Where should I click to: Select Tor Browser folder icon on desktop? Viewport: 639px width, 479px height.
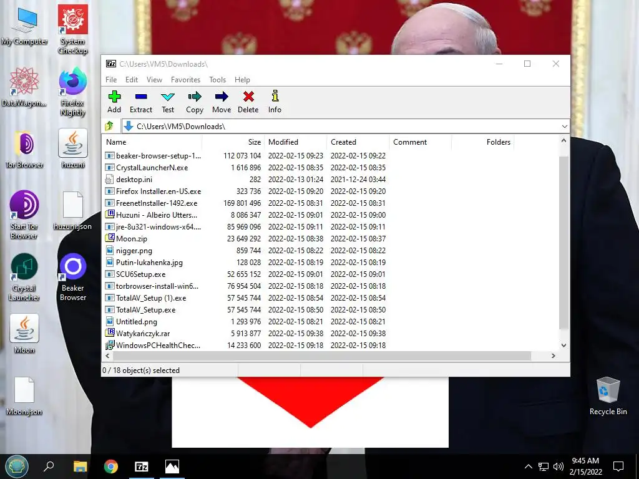coord(24,150)
